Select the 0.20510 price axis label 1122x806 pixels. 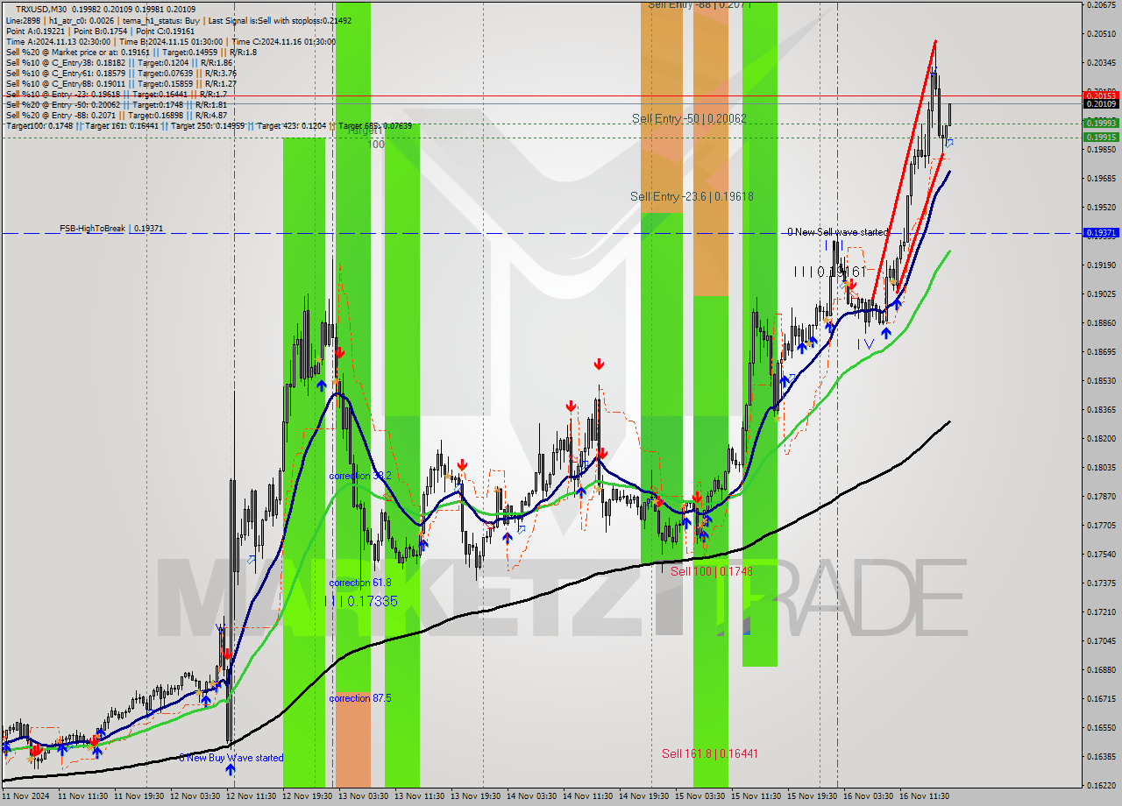pyautogui.click(x=1101, y=34)
